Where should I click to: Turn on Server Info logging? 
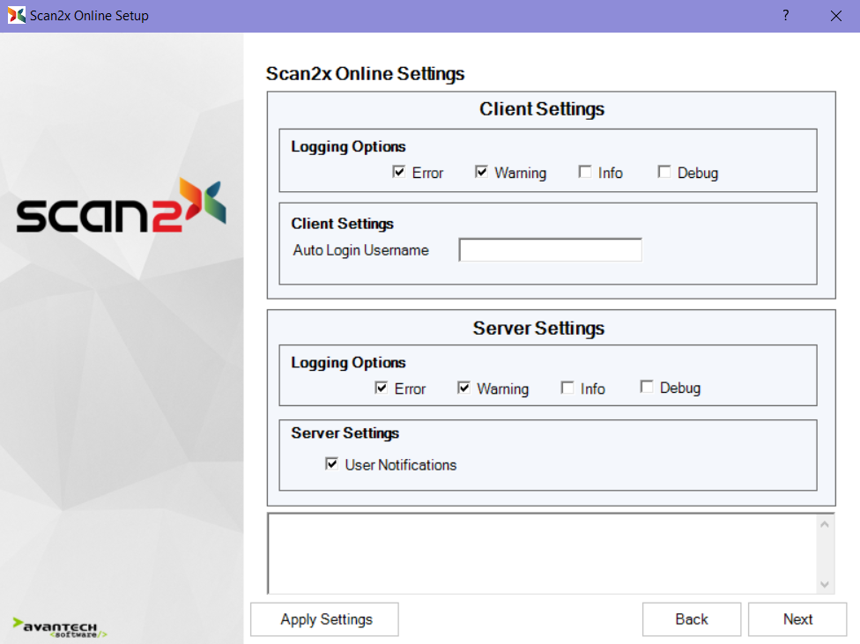pos(567,388)
